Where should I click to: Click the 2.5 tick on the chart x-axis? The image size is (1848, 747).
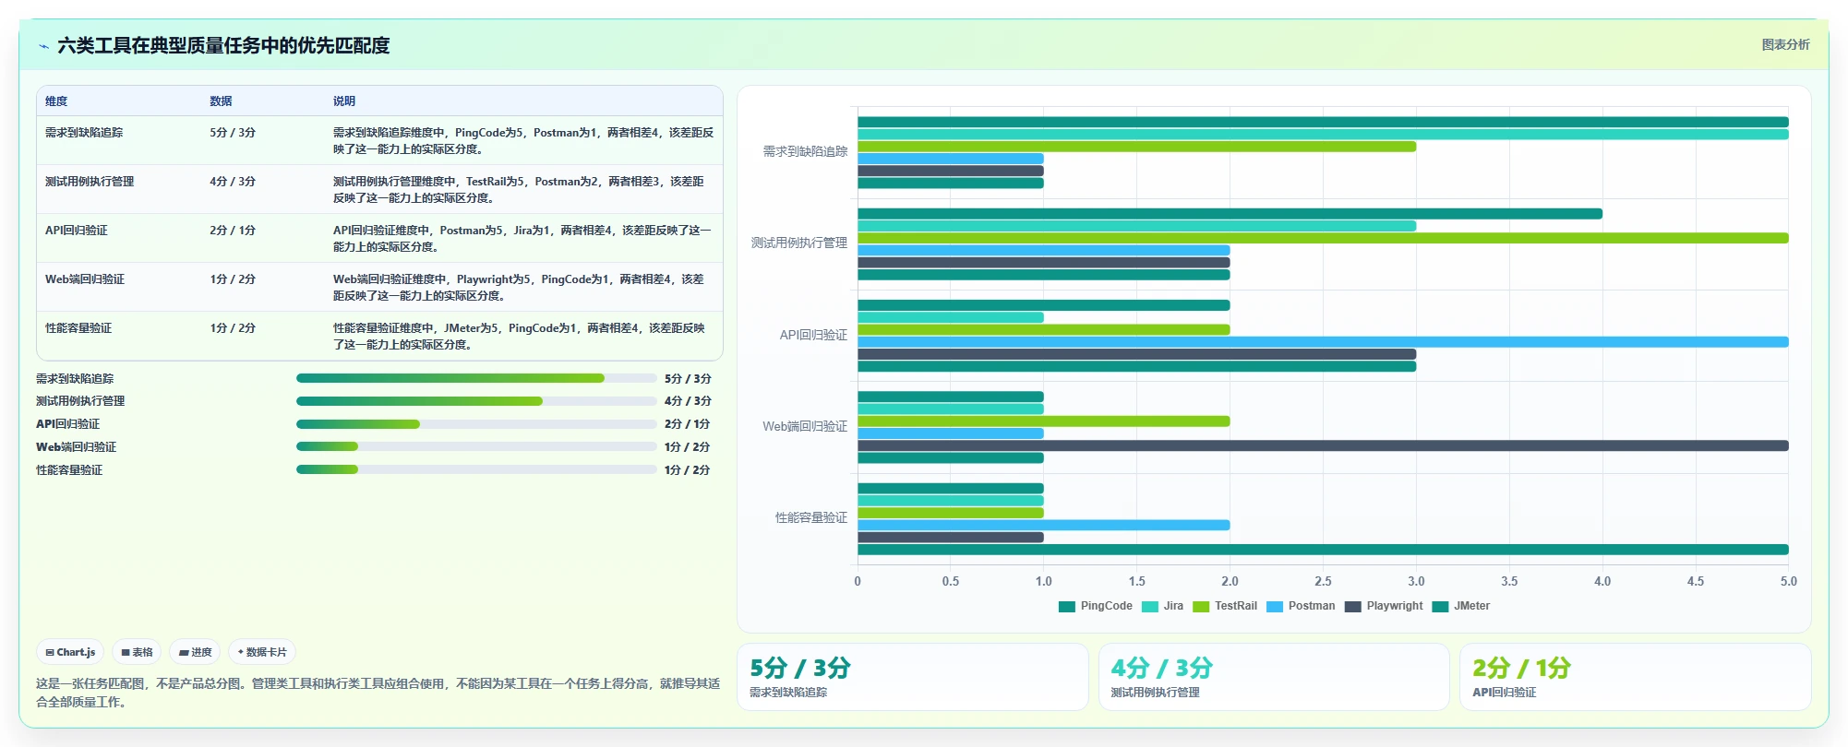pyautogui.click(x=1323, y=582)
